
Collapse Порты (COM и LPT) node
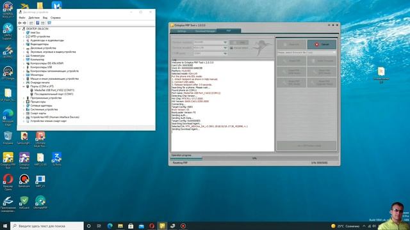[24, 86]
